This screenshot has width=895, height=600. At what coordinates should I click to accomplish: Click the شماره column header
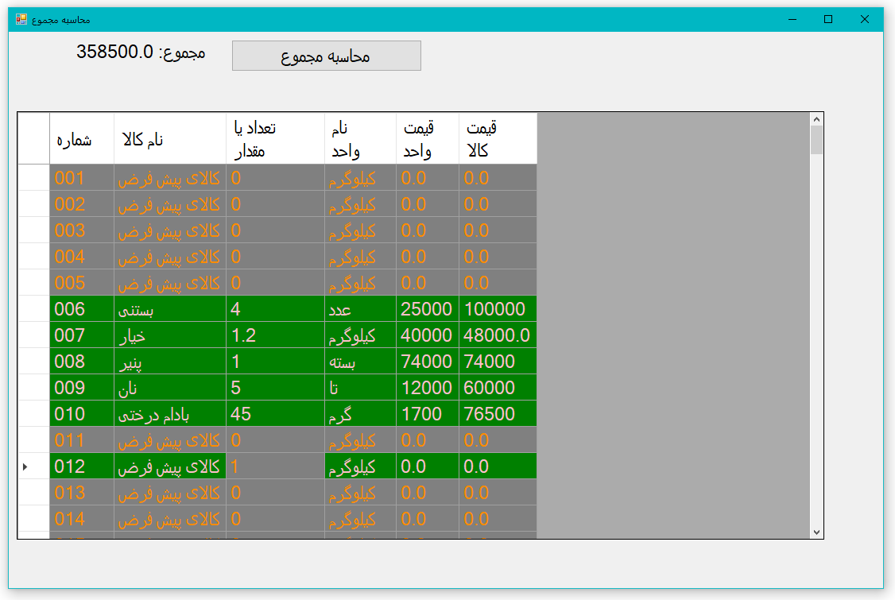(x=82, y=138)
